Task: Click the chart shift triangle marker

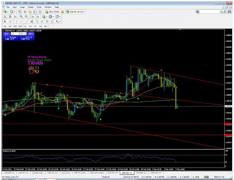Action: (x=180, y=30)
